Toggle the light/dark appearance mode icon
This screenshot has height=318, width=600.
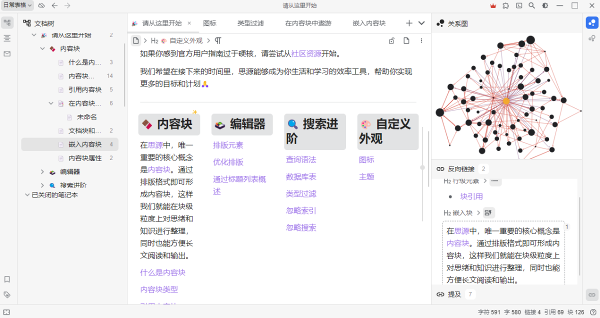(x=545, y=6)
